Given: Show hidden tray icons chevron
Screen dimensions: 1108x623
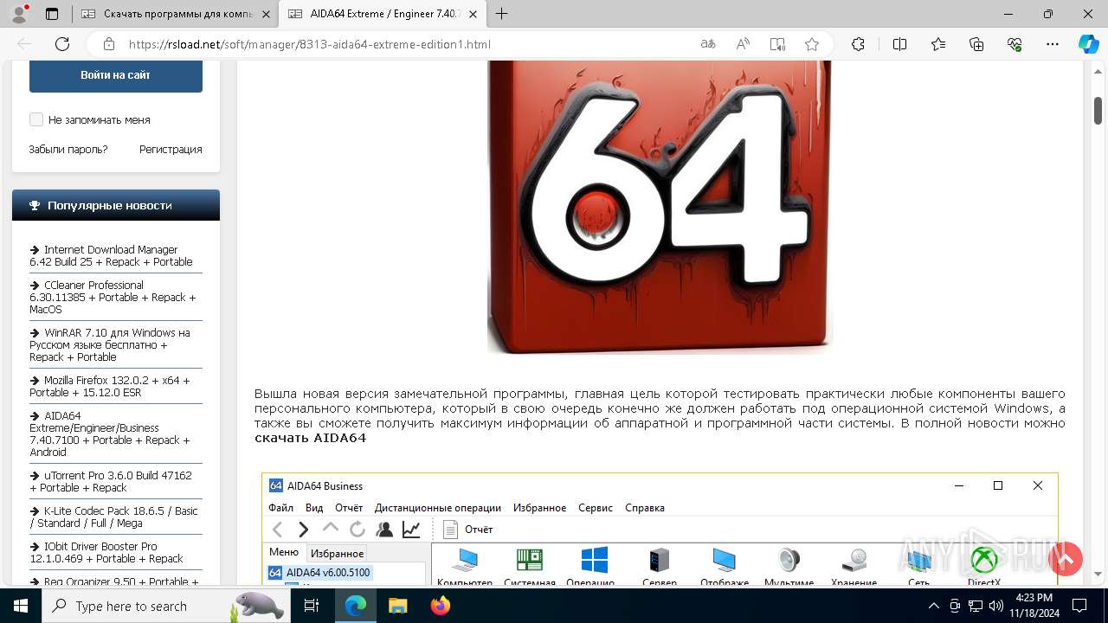Looking at the screenshot, I should point(933,606).
